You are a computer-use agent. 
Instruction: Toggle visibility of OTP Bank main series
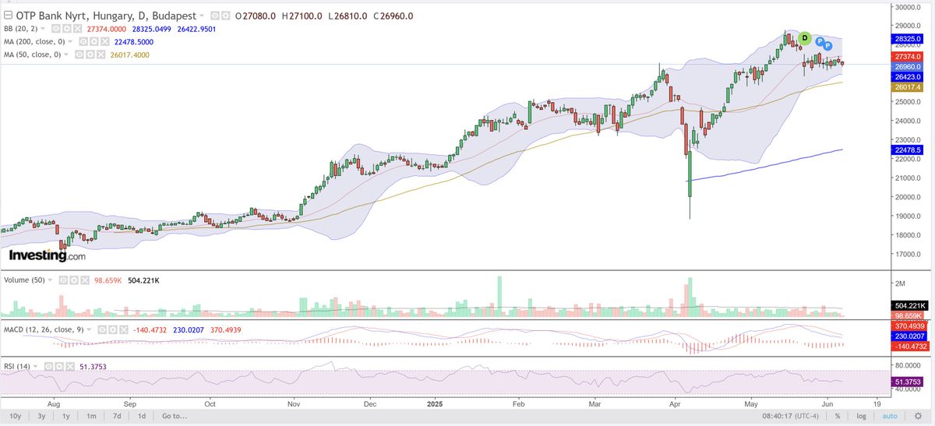coord(215,16)
